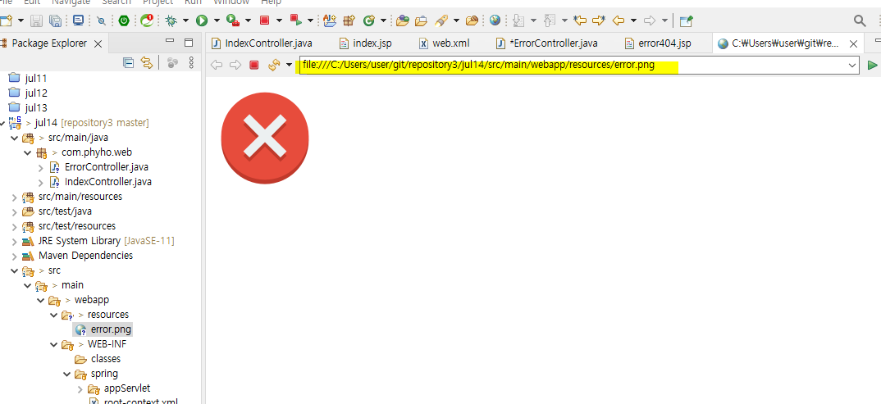Go to last edit location arrow
The image size is (881, 404).
click(x=580, y=20)
